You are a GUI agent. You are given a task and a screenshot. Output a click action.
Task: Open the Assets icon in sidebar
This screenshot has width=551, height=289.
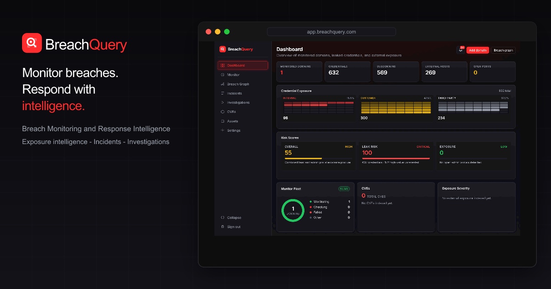click(223, 121)
